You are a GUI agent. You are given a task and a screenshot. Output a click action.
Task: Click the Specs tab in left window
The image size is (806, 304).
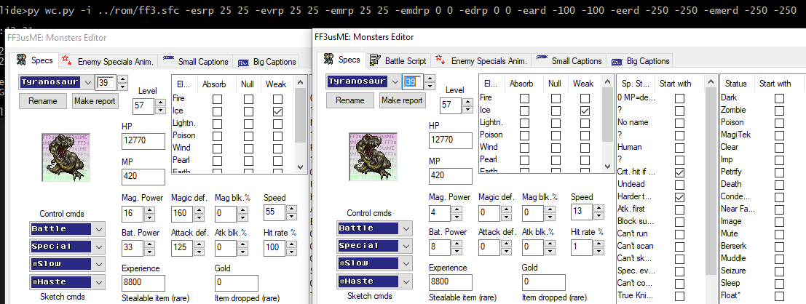(x=34, y=60)
